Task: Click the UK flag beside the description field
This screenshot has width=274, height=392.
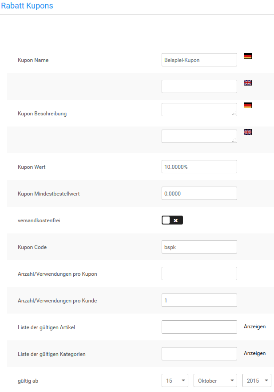Action: click(247, 132)
